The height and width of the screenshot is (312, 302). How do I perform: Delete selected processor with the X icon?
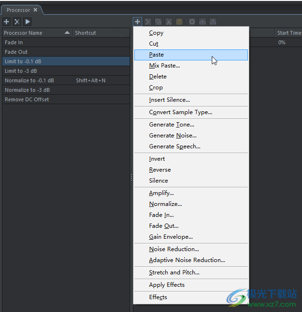(x=17, y=21)
